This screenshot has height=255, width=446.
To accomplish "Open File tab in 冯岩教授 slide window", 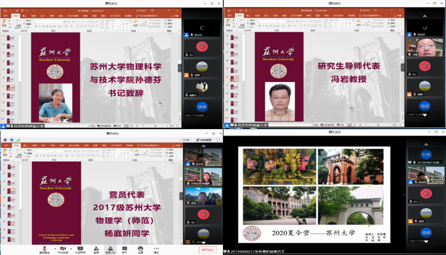I will tap(229, 16).
